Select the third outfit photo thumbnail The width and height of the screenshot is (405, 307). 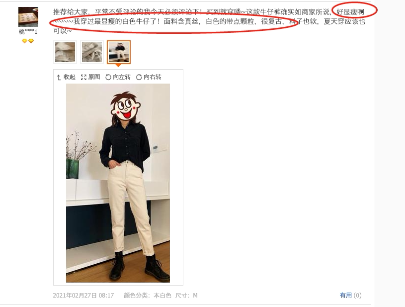coord(119,52)
